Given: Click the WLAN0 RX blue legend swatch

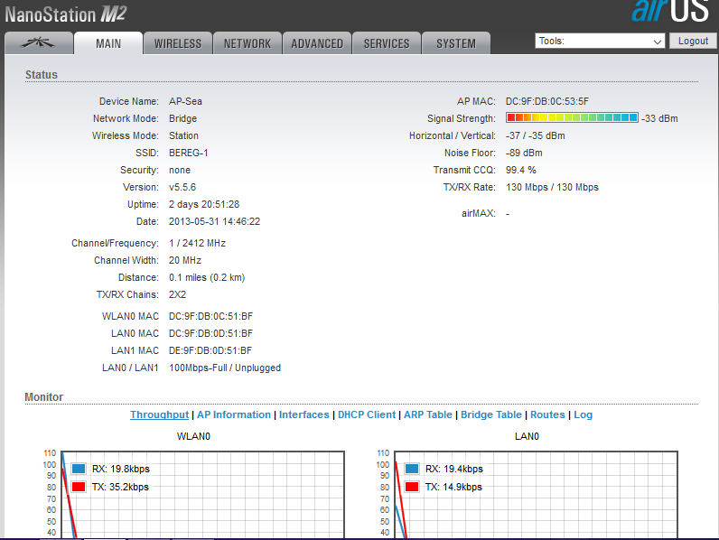Looking at the screenshot, I should coord(79,469).
